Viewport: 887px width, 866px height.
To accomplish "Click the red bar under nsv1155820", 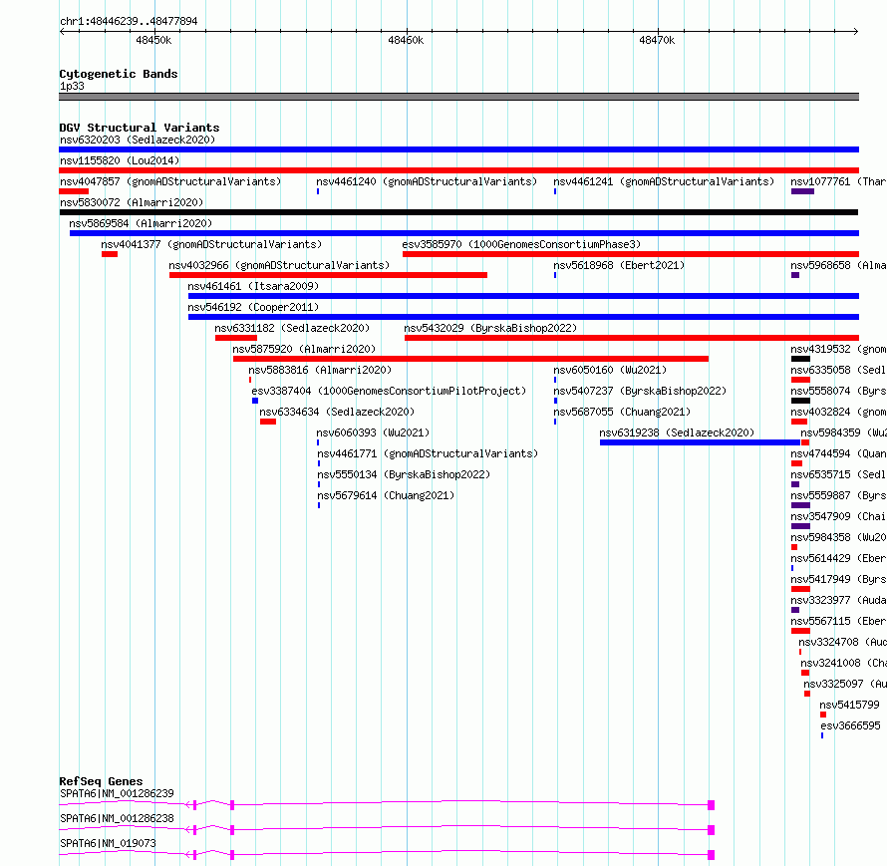I will tap(458, 170).
